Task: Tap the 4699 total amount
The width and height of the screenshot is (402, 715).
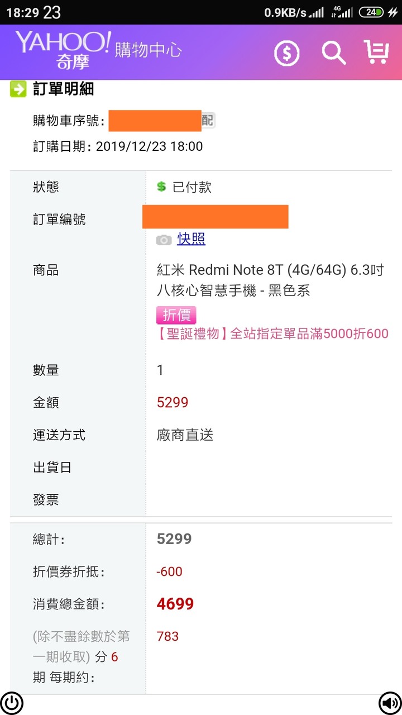Action: coord(175,604)
